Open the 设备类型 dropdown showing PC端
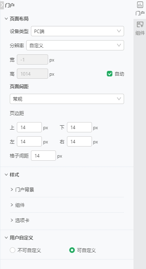Viewport: 146px width, 269px height. (78, 31)
